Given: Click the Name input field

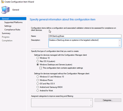Looking at the screenshot, I should pos(85,36).
